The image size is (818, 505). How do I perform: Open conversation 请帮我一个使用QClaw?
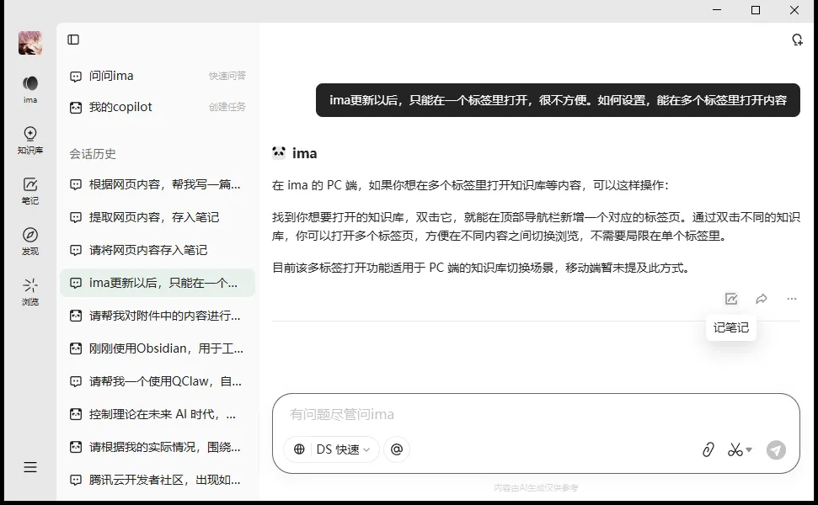pyautogui.click(x=158, y=381)
